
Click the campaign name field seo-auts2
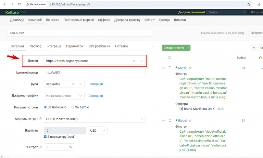[x=80, y=33]
